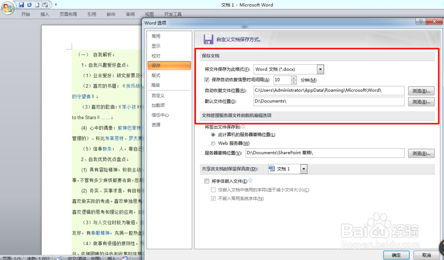The height and width of the screenshot is (260, 444).
Task: Select 加载项 category in Word Options
Action: click(x=169, y=105)
